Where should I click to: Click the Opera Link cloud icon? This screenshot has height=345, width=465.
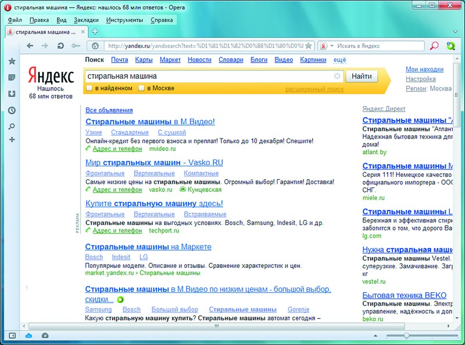pos(28,336)
